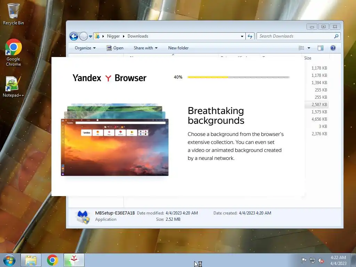356x267 pixels.
Task: Switch to Windows Explorer on the taskbar
Action: click(x=31, y=260)
